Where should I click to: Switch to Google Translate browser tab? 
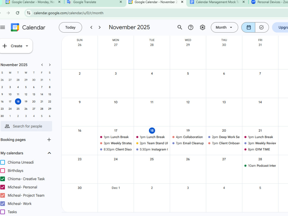(x=95, y=2)
